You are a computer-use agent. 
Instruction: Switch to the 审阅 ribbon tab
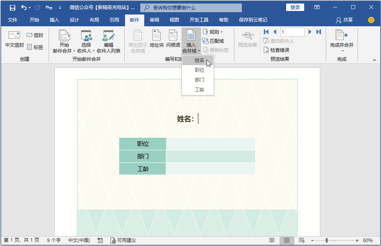(x=154, y=20)
